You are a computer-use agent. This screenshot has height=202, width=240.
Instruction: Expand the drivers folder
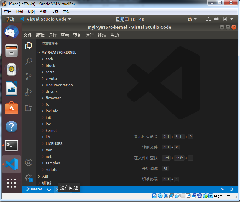point(63,91)
